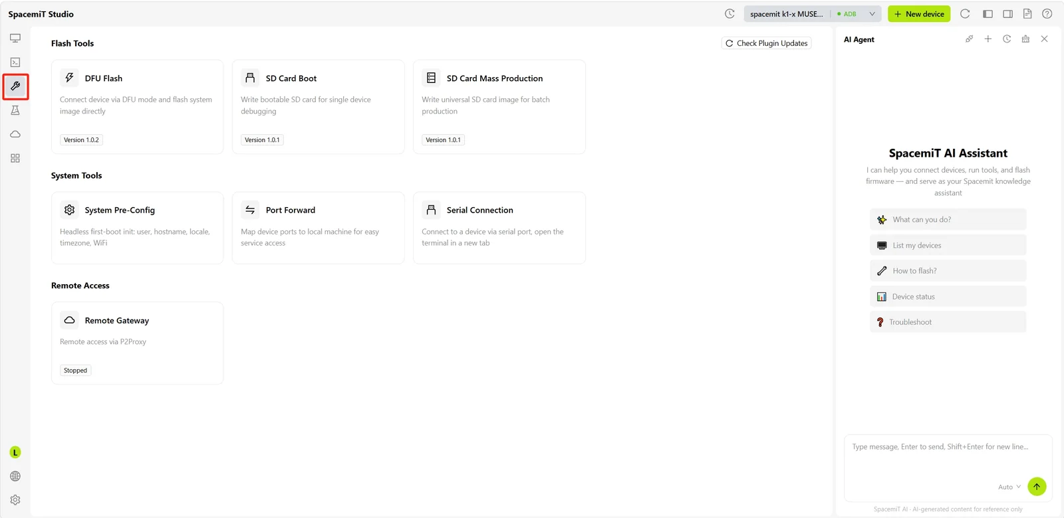The width and height of the screenshot is (1064, 518).
Task: Click the "Stopped" status on Remote Gateway
Action: coord(76,371)
